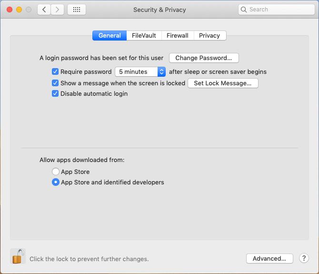The image size is (319, 274).
Task: Switch to the Privacy tab
Action: click(x=209, y=36)
